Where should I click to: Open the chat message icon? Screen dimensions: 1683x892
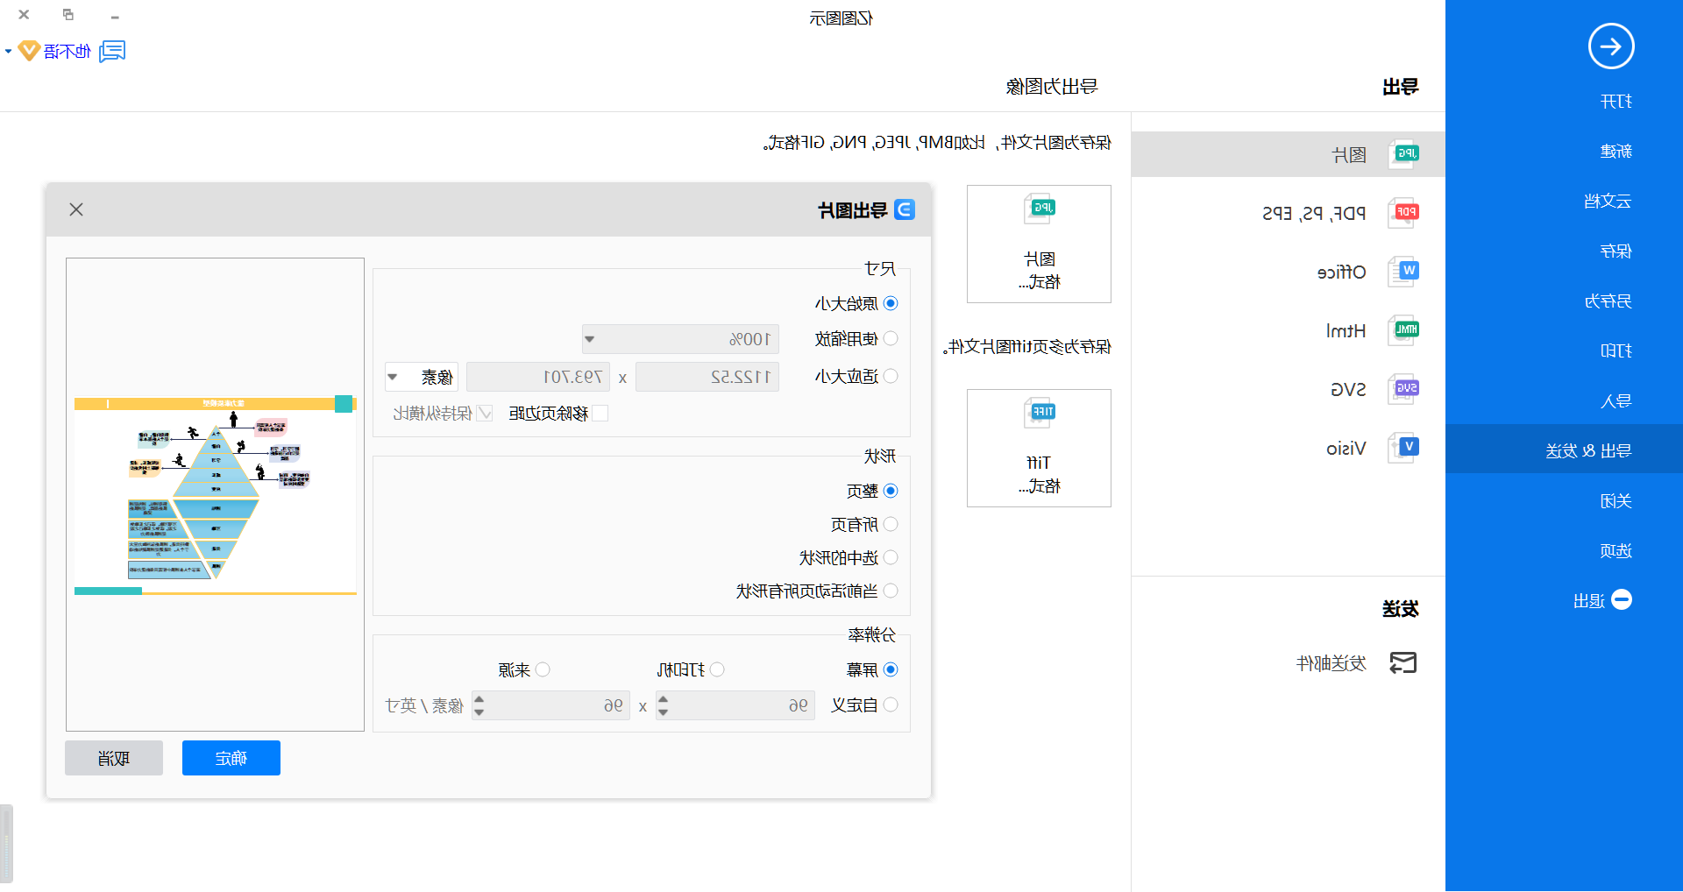coord(112,52)
